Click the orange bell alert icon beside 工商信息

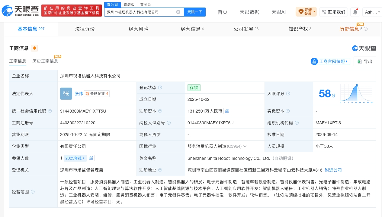pos(34,48)
